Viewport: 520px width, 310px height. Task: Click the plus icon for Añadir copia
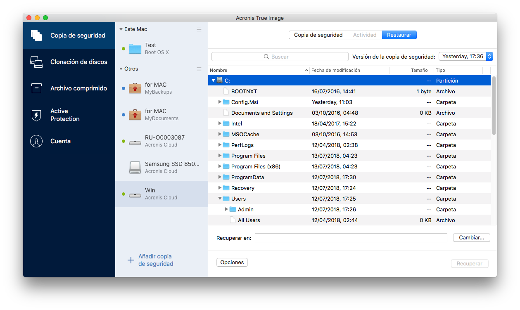coord(131,260)
